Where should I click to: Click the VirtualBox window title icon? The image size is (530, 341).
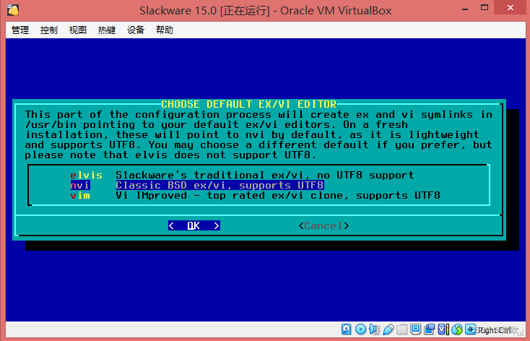pos(13,10)
